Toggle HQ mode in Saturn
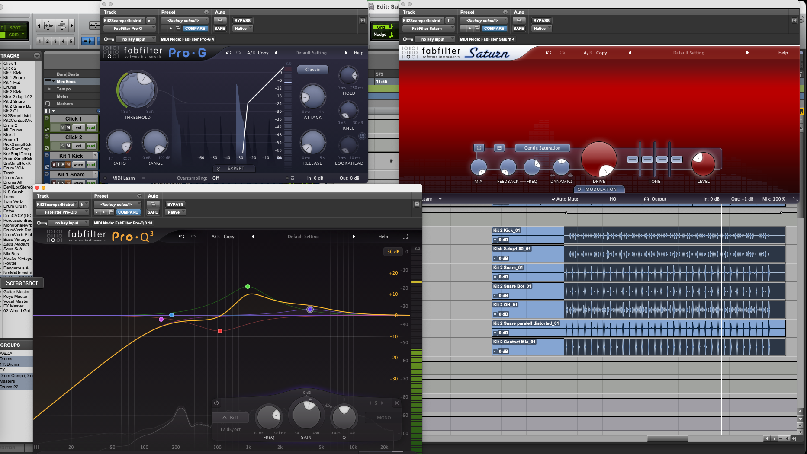This screenshot has height=454, width=807. [613, 199]
